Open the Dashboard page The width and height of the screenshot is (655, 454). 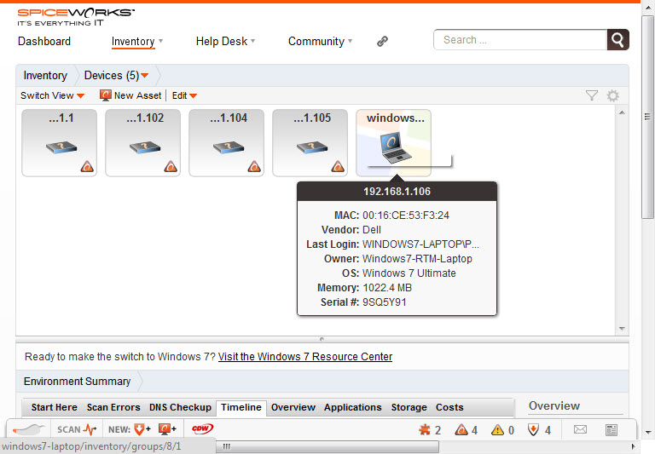[x=44, y=41]
